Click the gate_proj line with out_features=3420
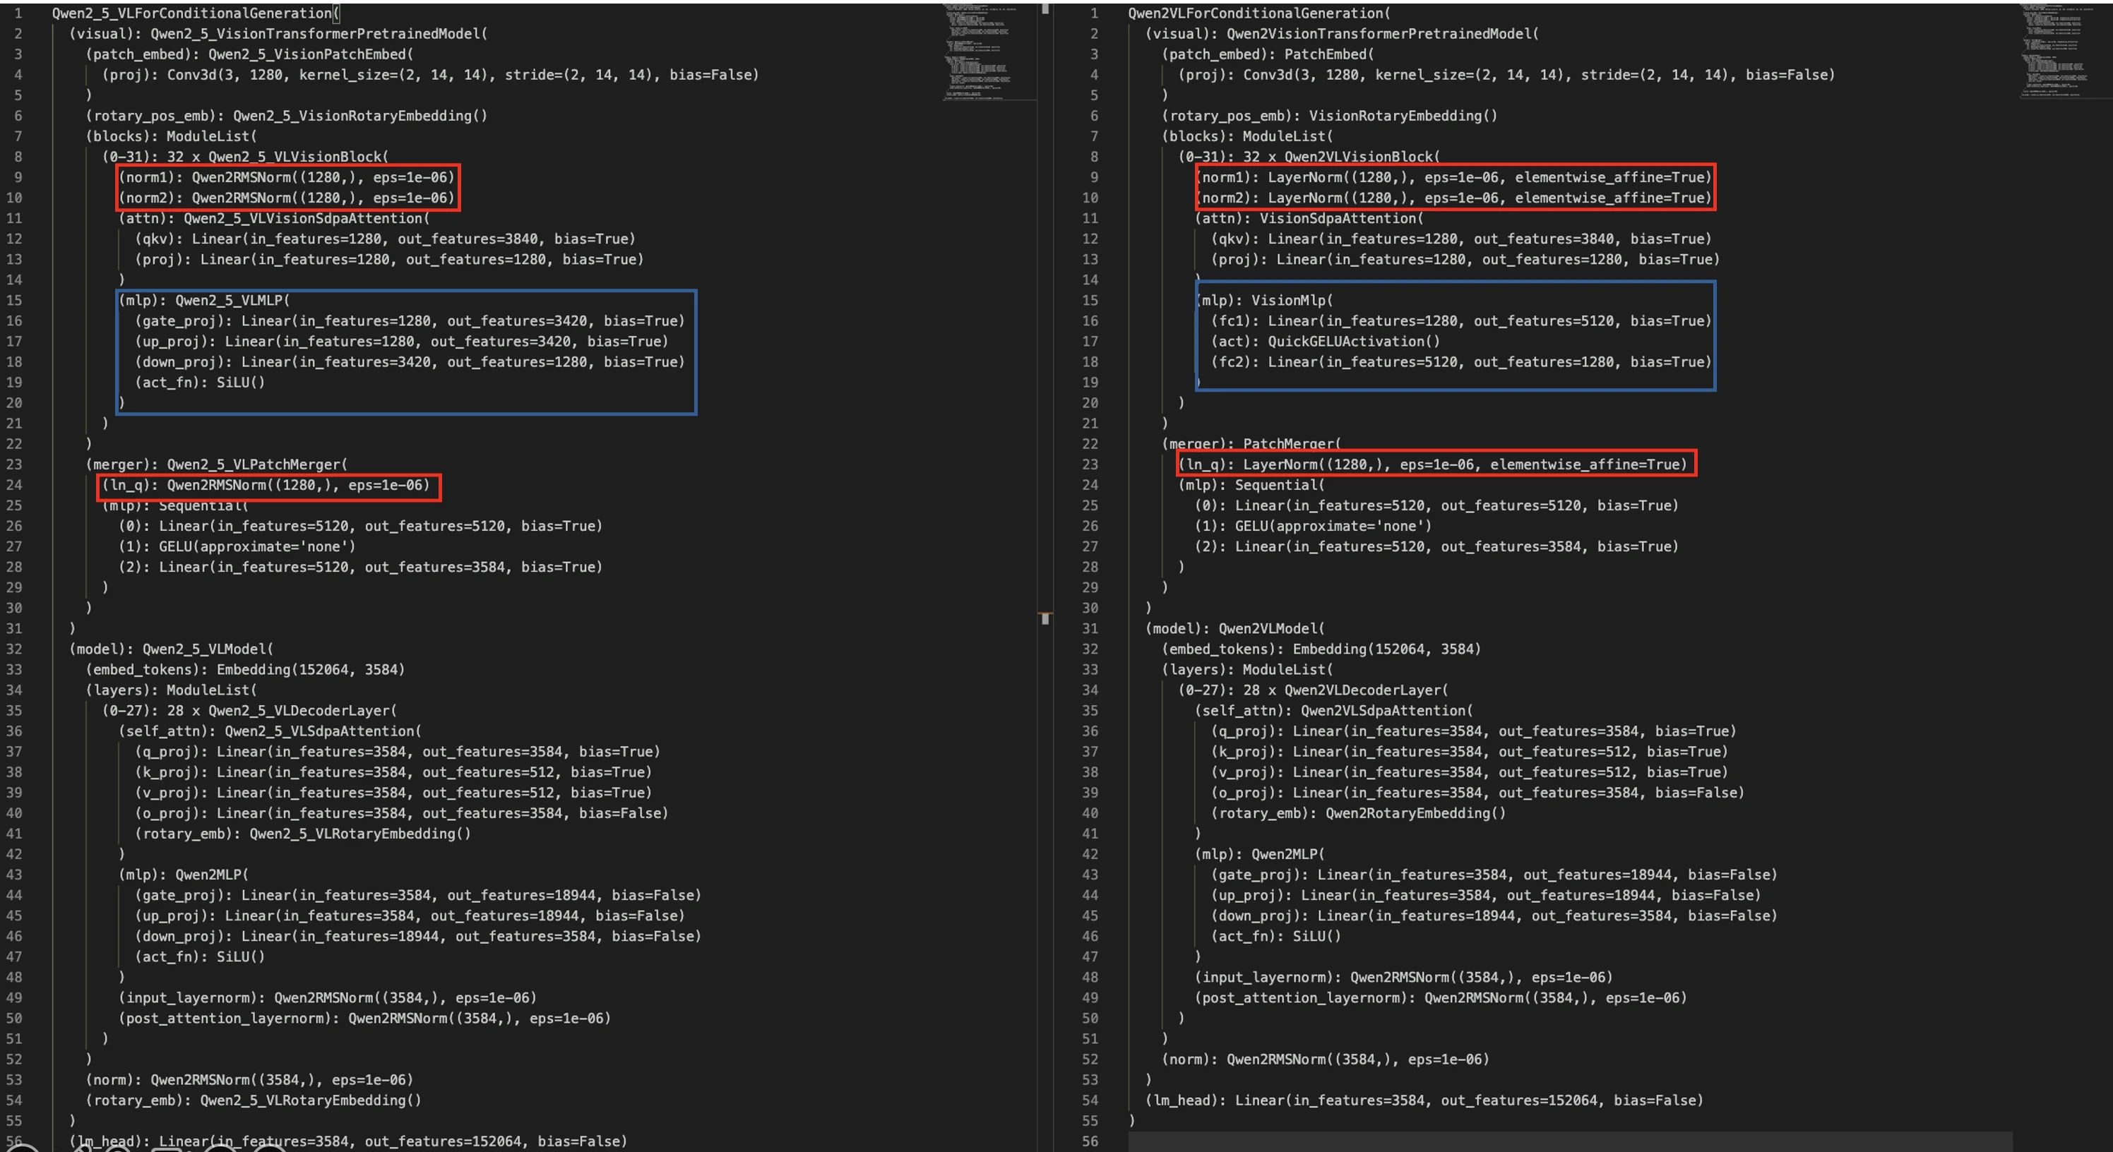 (x=408, y=320)
